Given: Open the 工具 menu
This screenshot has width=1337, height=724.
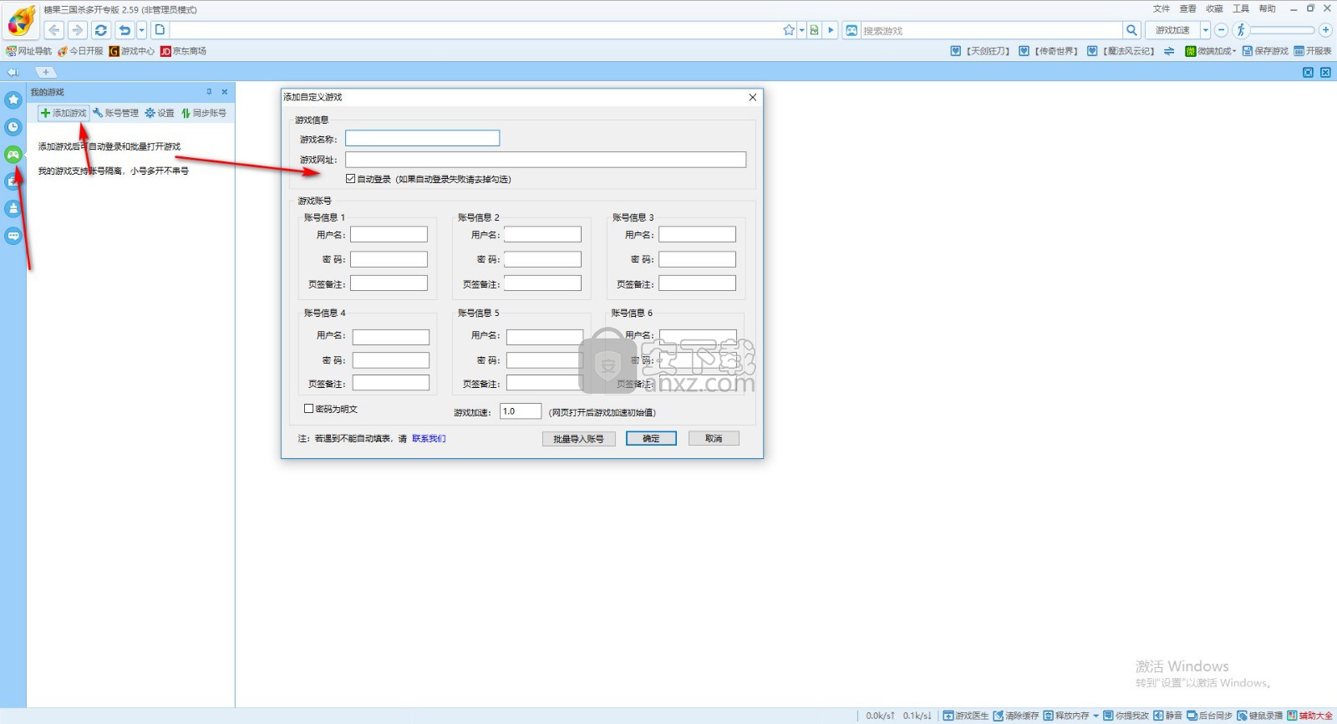Looking at the screenshot, I should (x=1241, y=8).
